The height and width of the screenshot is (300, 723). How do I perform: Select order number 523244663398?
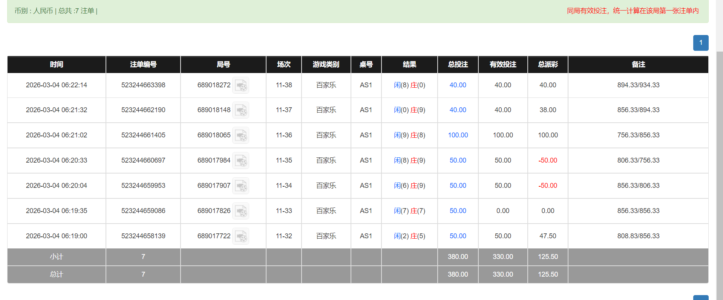(143, 85)
